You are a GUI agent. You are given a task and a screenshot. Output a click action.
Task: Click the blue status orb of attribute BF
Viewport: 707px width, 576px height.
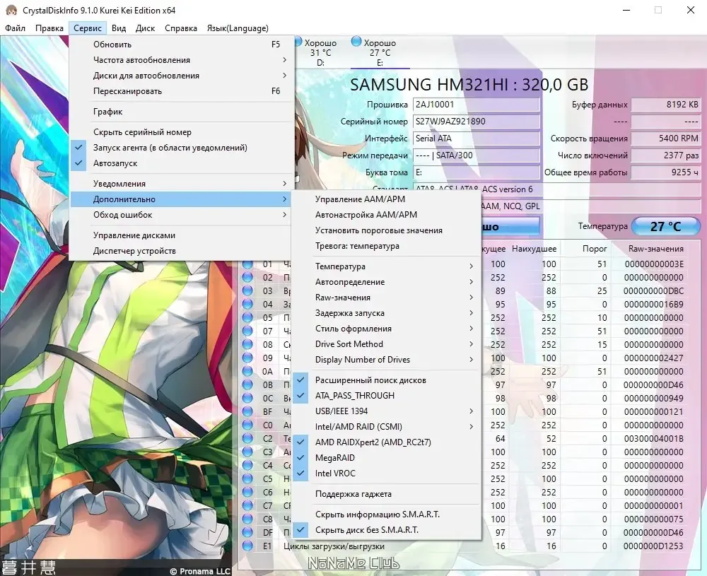247,411
